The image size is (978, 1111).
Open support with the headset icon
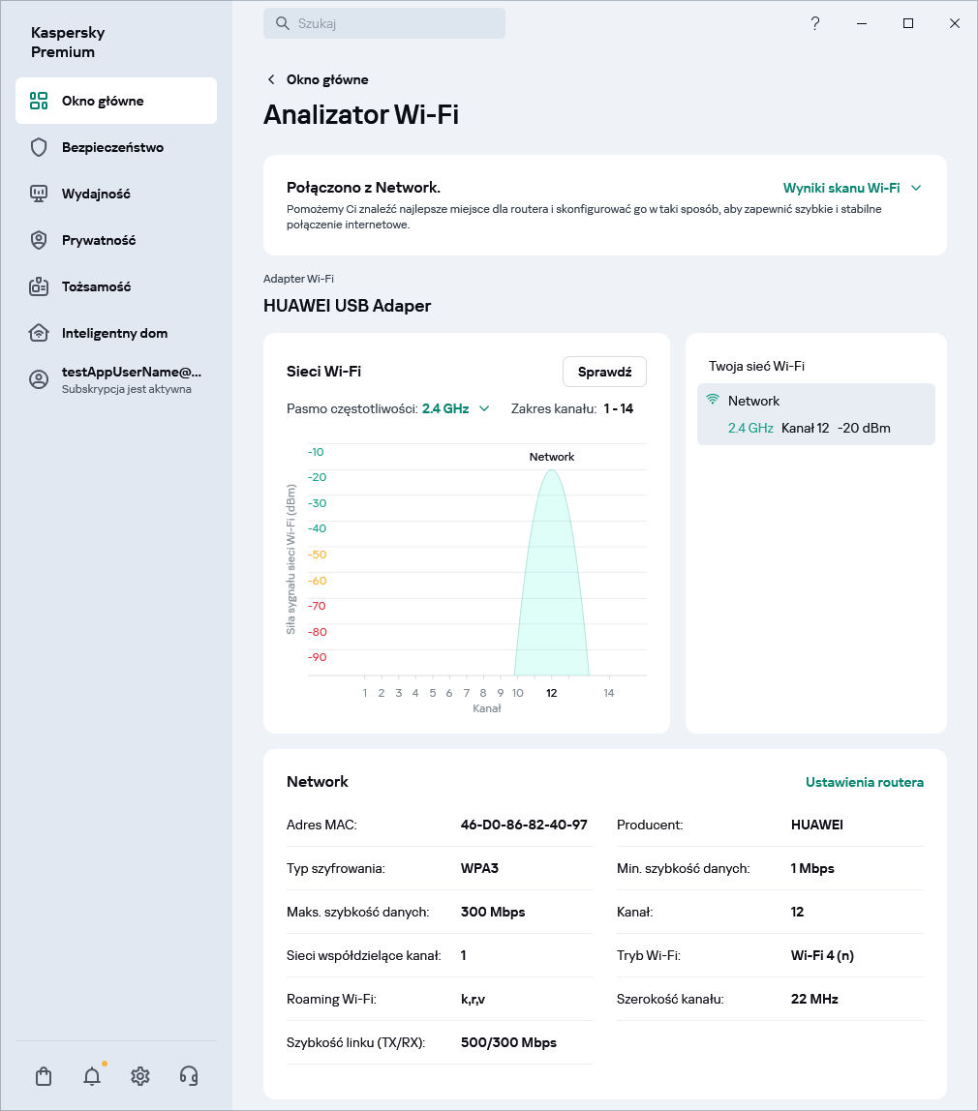(x=189, y=1075)
